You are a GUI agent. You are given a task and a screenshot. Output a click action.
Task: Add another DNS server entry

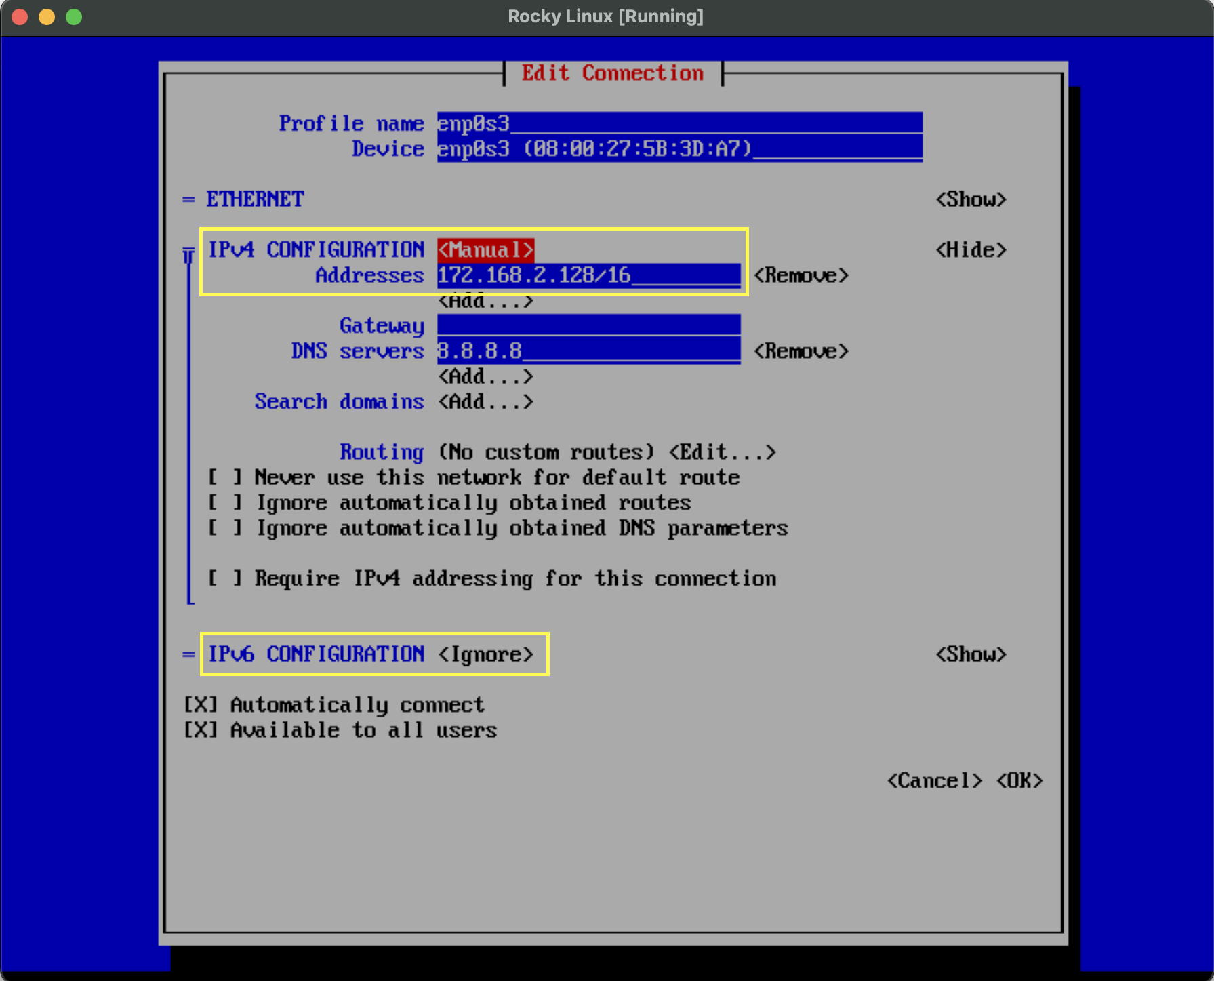(486, 376)
